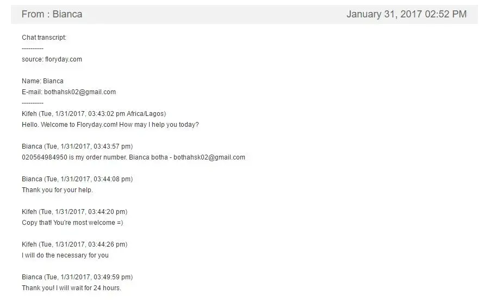The image size is (503, 300).
Task: Click the email address in the order number message
Action: 209,157
